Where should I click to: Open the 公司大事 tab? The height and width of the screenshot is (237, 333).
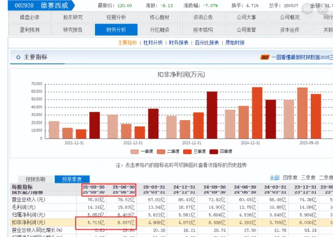[246, 17]
